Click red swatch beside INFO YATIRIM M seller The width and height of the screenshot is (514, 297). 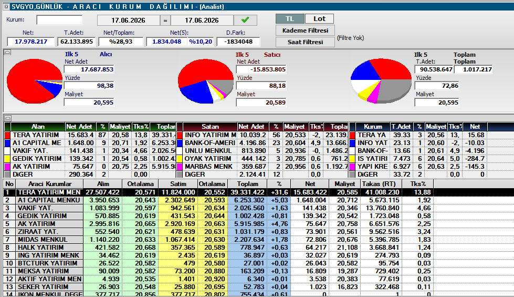pyautogui.click(x=180, y=135)
